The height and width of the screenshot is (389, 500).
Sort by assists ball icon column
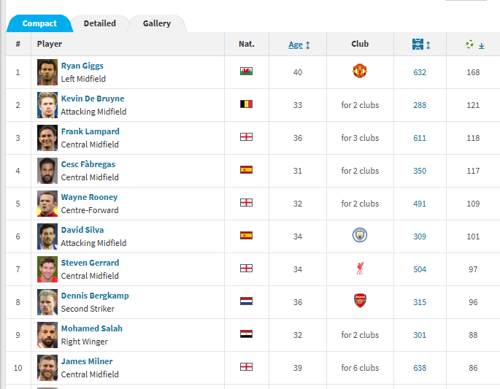469,44
